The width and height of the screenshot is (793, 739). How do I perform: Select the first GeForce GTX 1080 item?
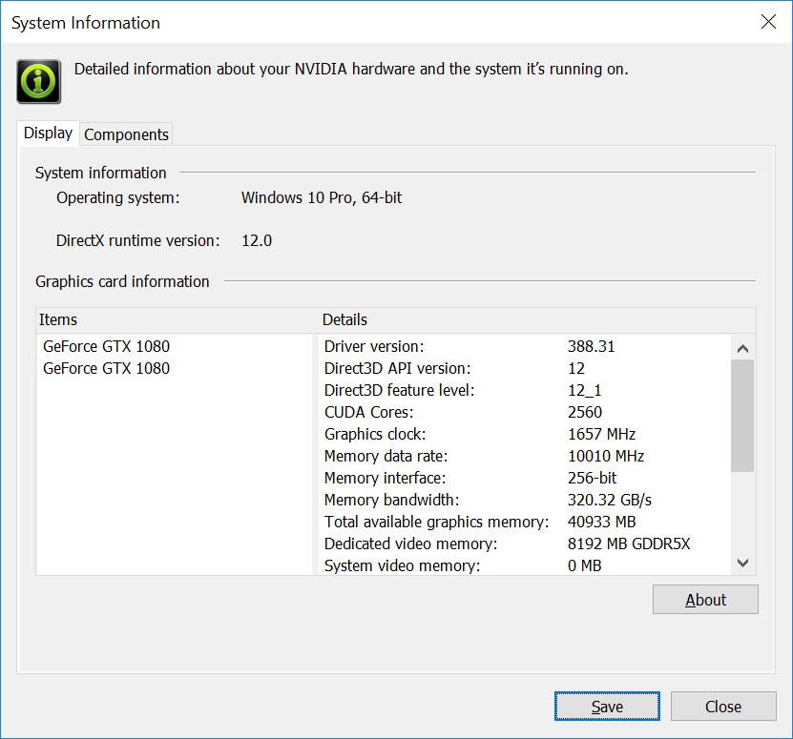pos(106,346)
